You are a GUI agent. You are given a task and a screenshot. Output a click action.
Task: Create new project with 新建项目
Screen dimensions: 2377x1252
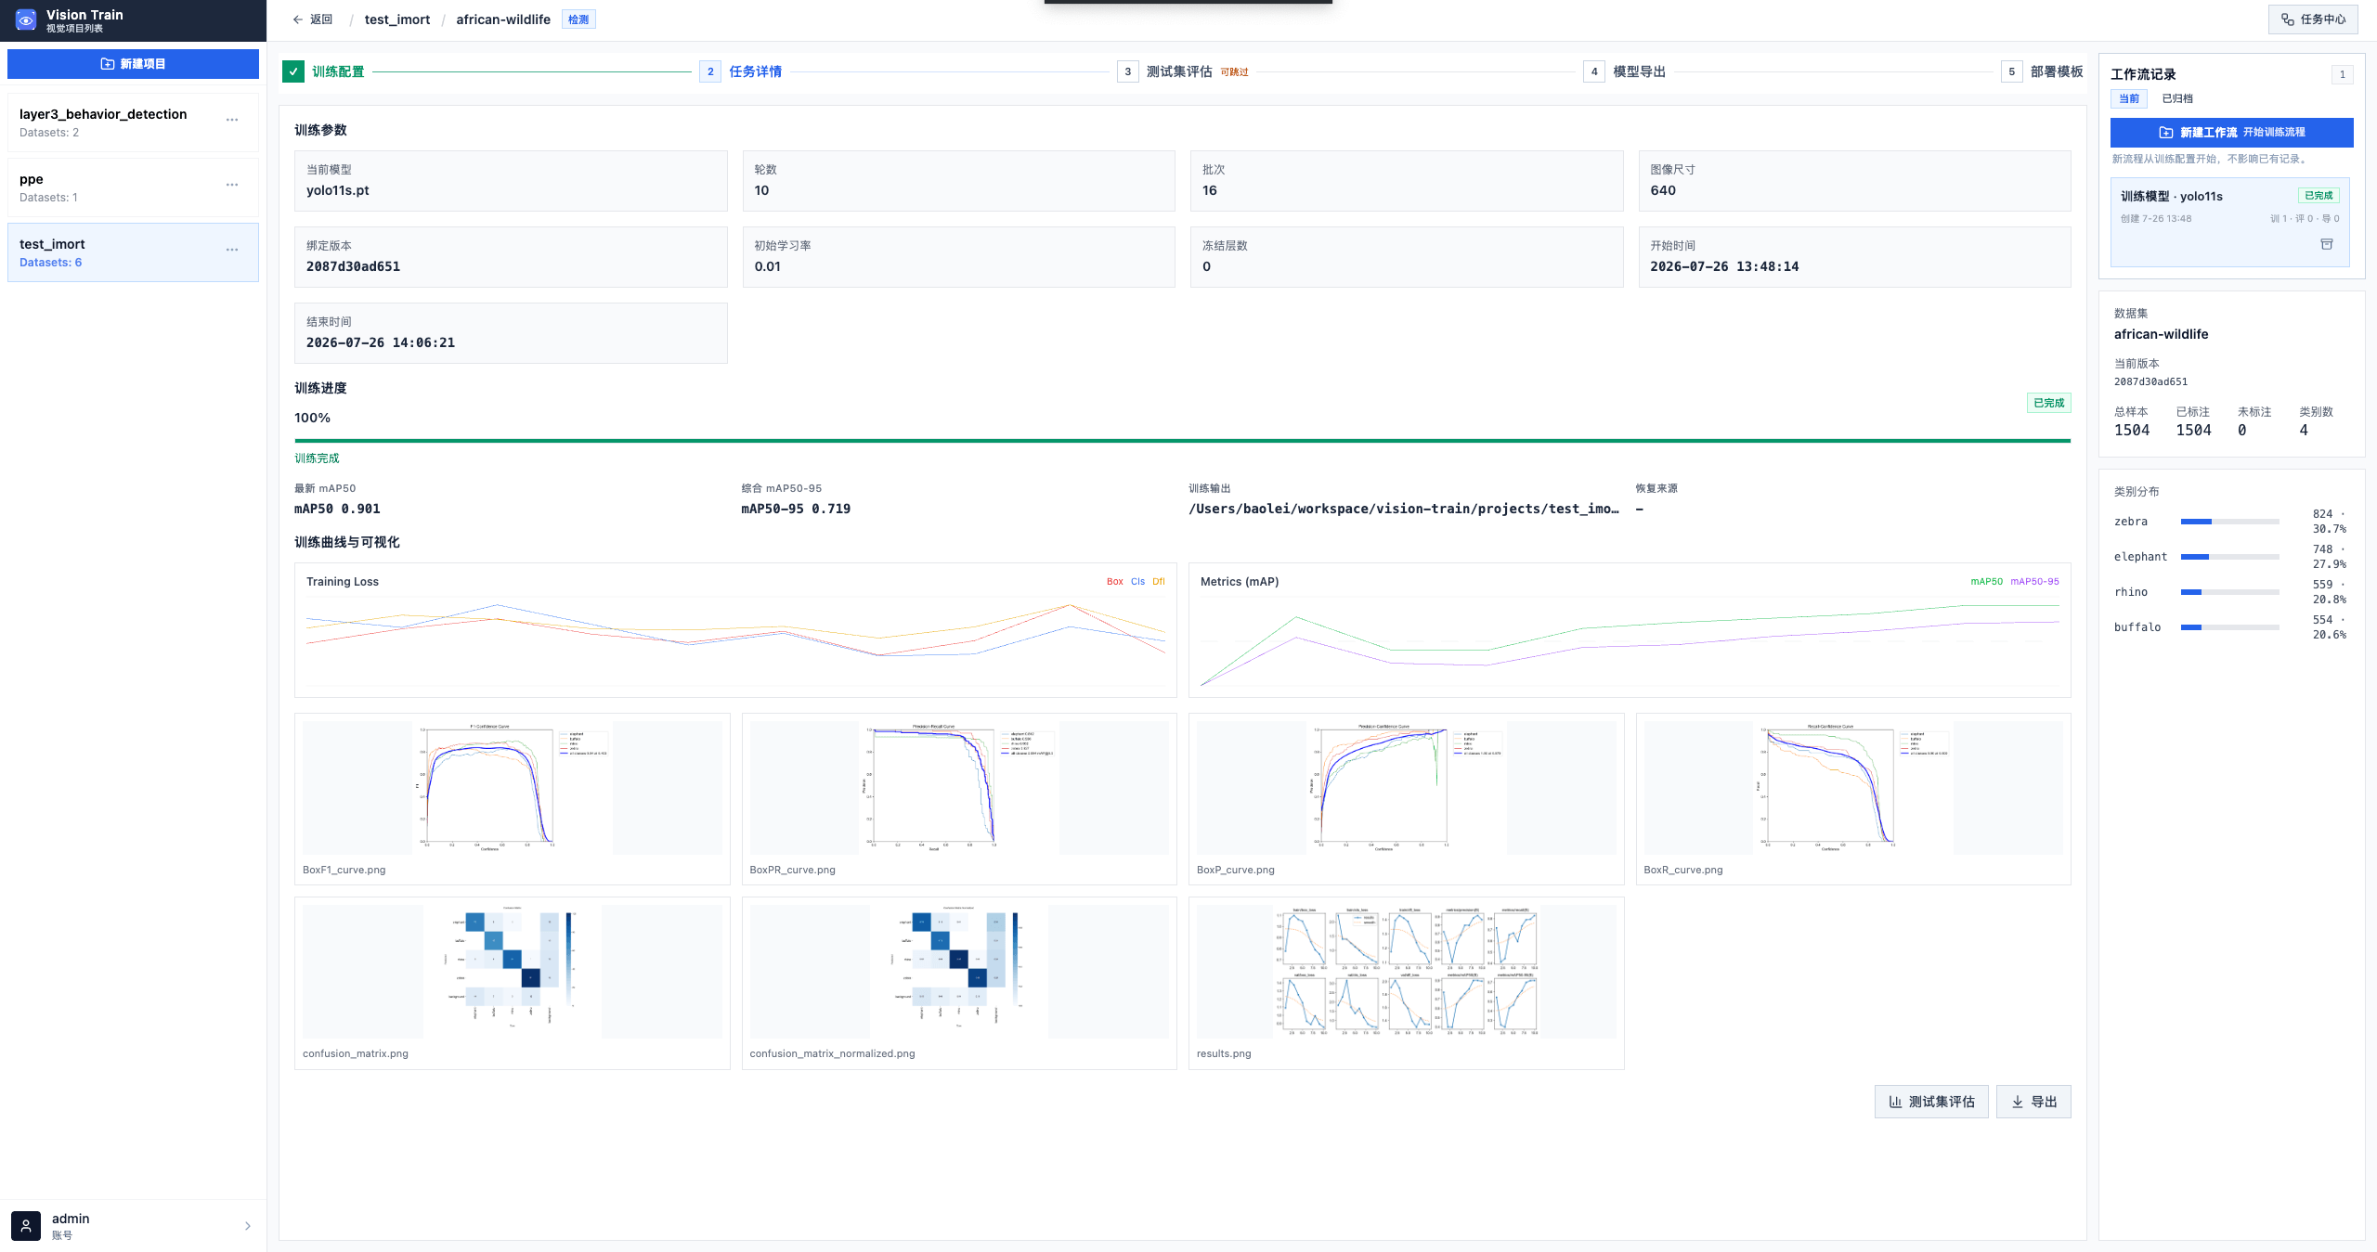[133, 64]
